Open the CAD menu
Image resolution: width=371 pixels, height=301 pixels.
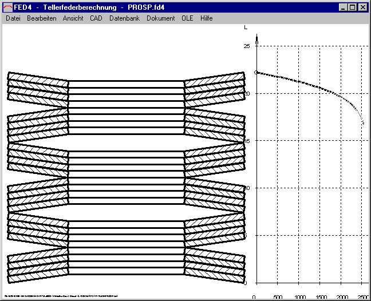click(x=96, y=18)
